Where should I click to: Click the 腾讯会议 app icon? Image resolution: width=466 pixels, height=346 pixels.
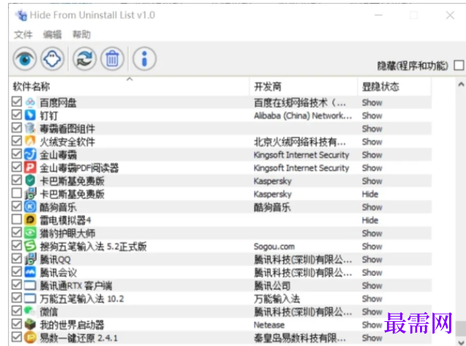[x=30, y=272]
